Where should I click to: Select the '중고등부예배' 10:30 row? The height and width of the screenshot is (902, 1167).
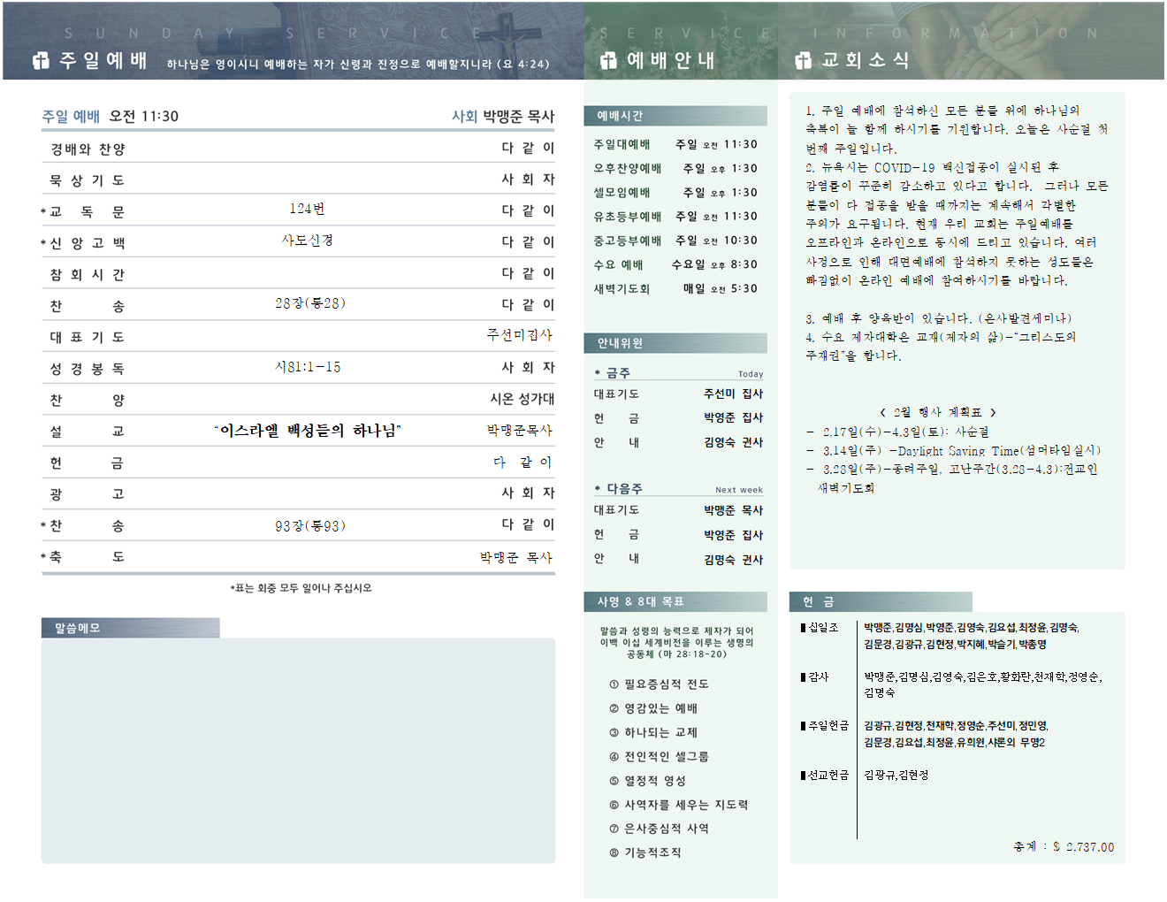675,240
